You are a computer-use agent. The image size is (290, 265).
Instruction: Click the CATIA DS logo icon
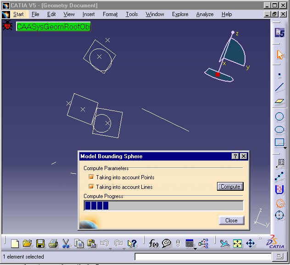pos(274,242)
